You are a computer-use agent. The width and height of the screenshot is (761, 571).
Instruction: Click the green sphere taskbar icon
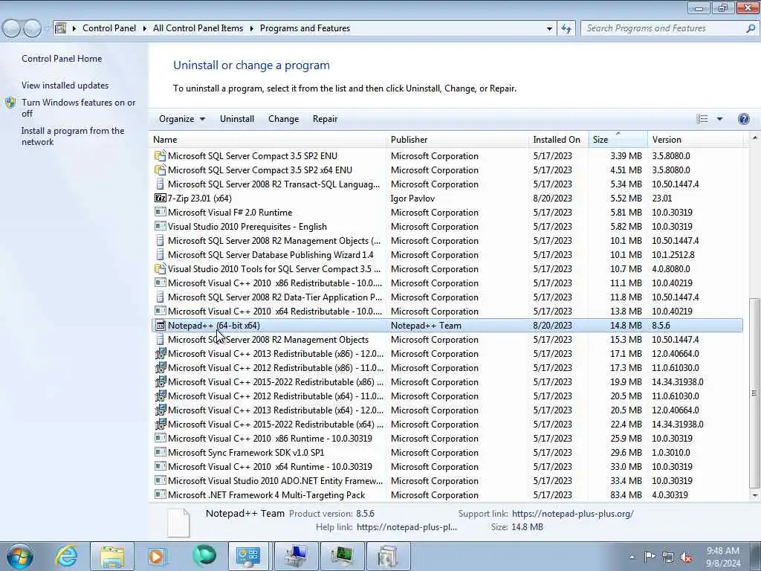click(x=204, y=556)
